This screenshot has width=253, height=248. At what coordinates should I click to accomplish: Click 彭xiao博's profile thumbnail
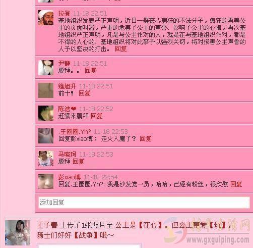click(x=46, y=181)
